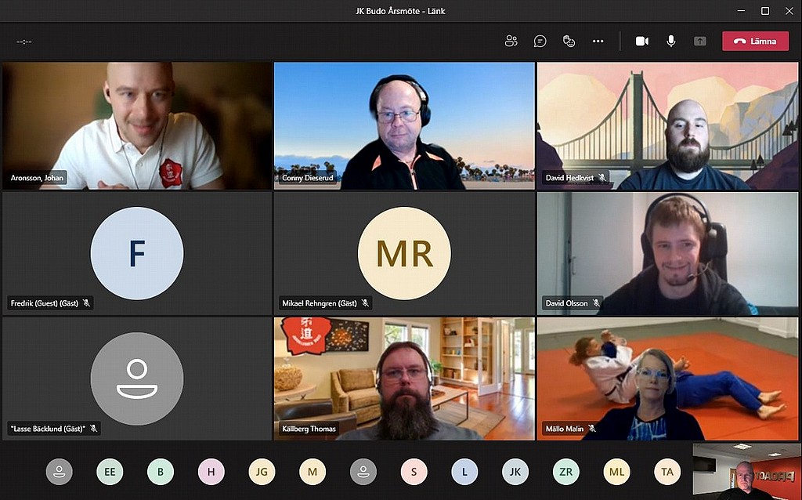Select the JG participant avatar
The height and width of the screenshot is (500, 802).
262,472
